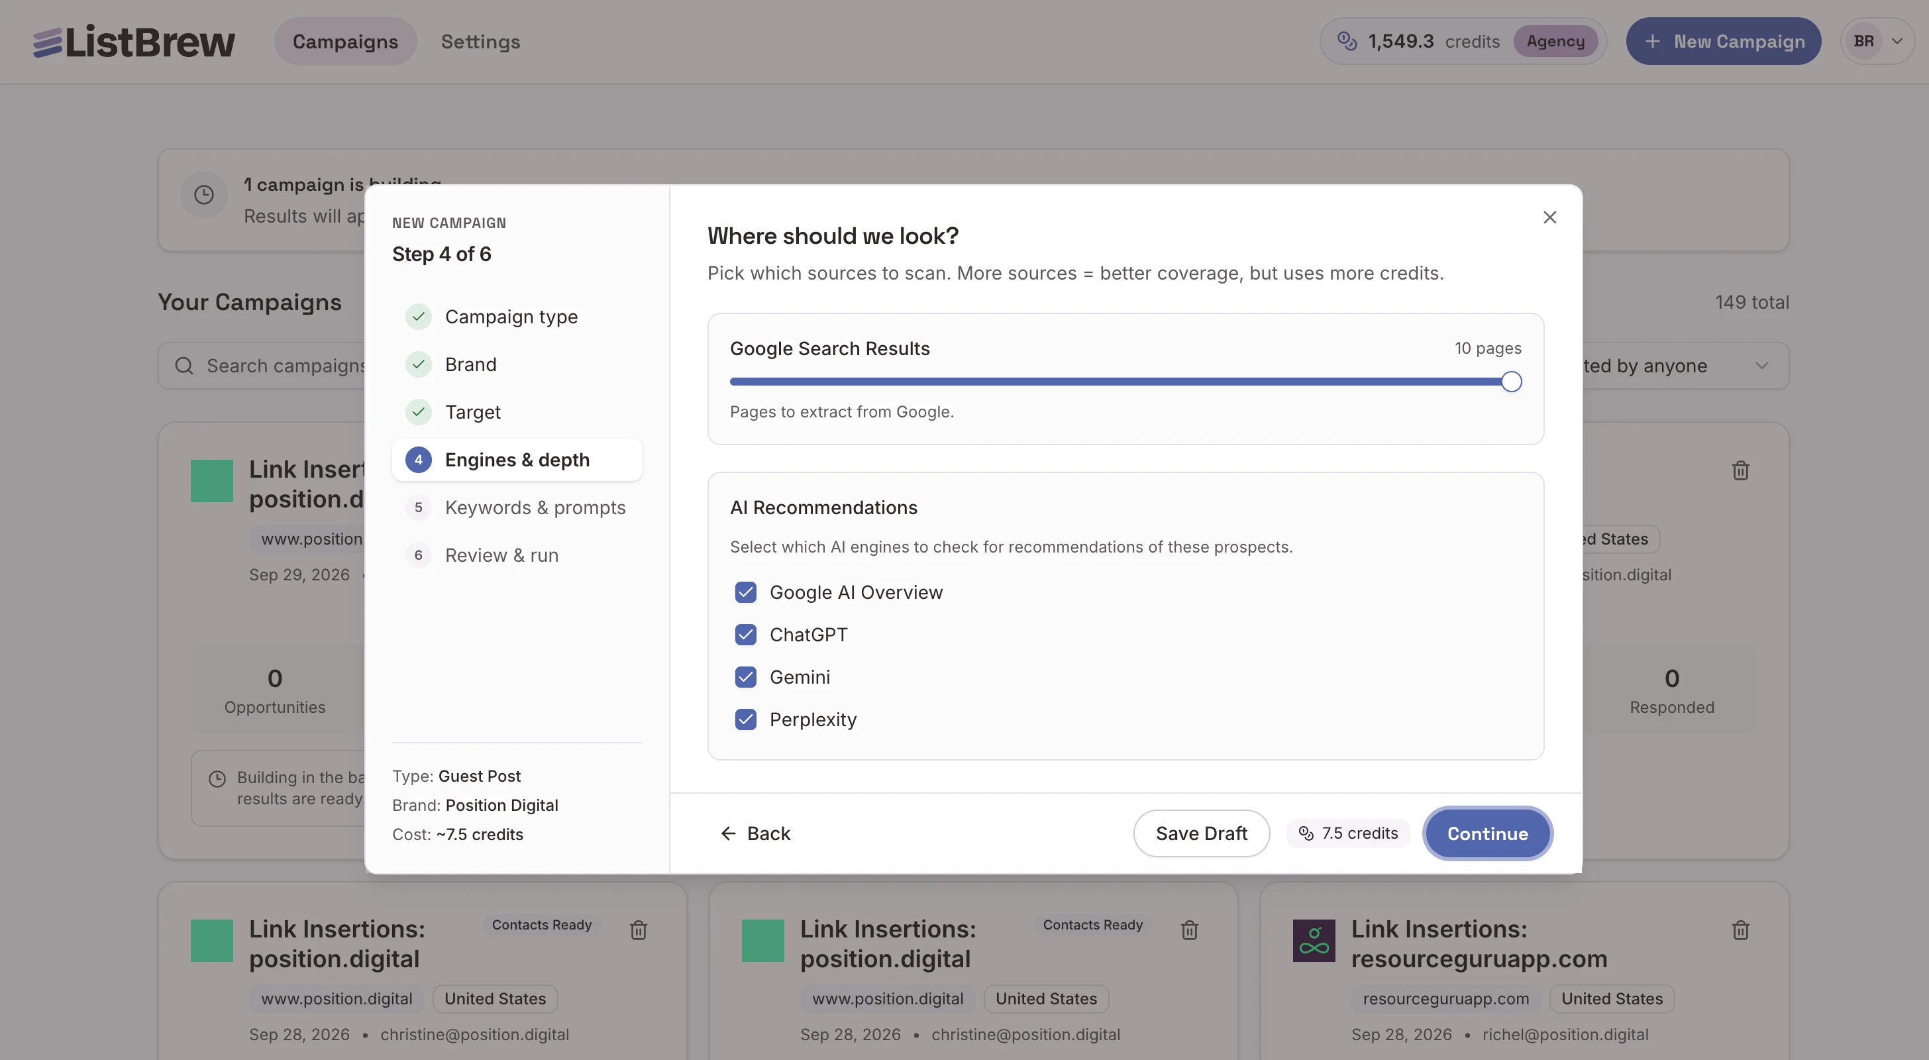
Task: Uncheck the Gemini engine
Action: coord(745,677)
